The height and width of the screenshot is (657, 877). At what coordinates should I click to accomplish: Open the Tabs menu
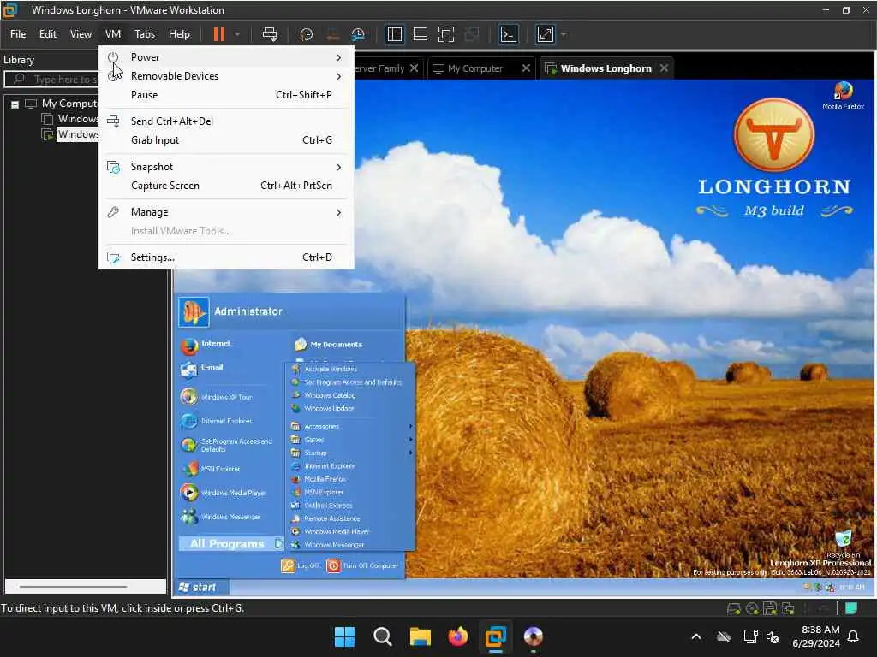(x=144, y=34)
